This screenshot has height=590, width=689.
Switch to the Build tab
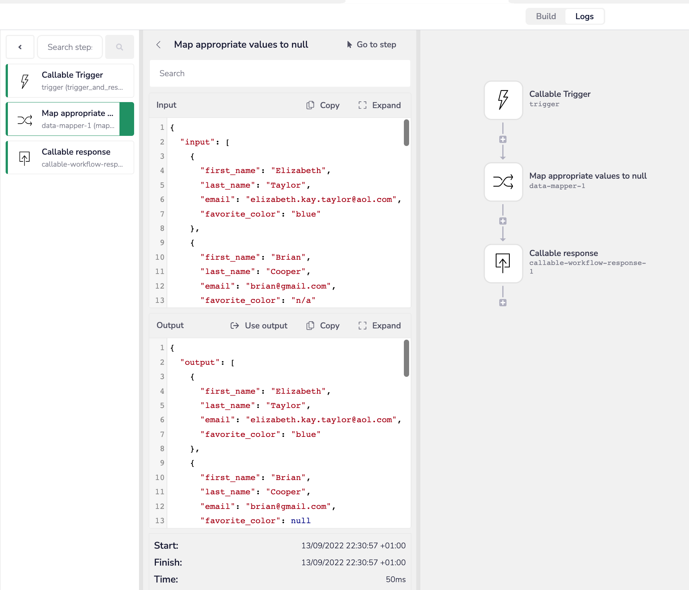(x=545, y=17)
